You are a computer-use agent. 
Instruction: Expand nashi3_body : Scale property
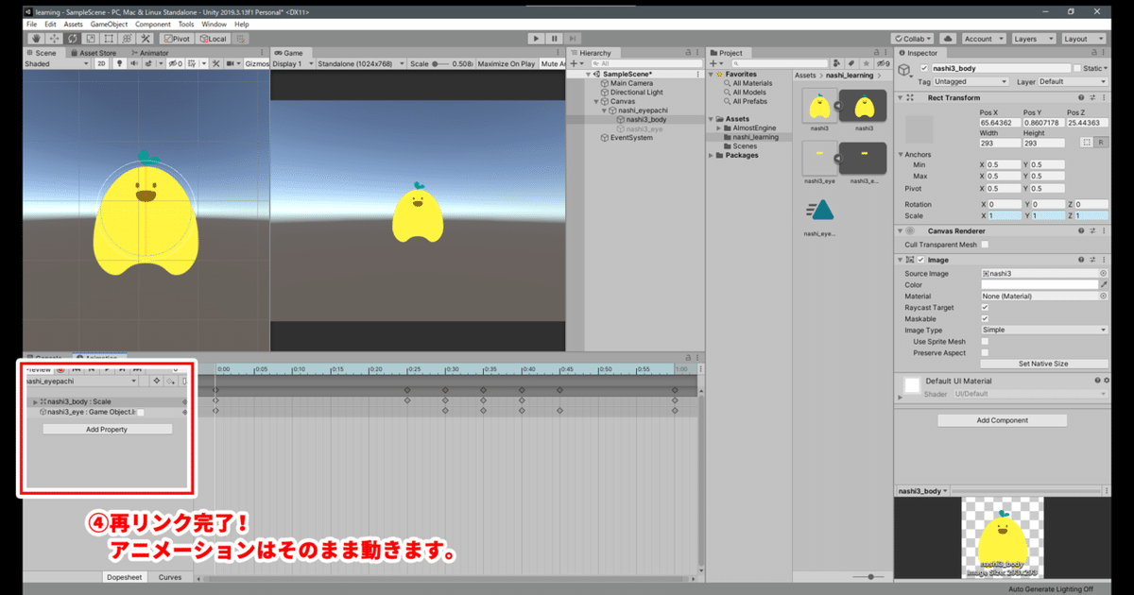click(36, 402)
